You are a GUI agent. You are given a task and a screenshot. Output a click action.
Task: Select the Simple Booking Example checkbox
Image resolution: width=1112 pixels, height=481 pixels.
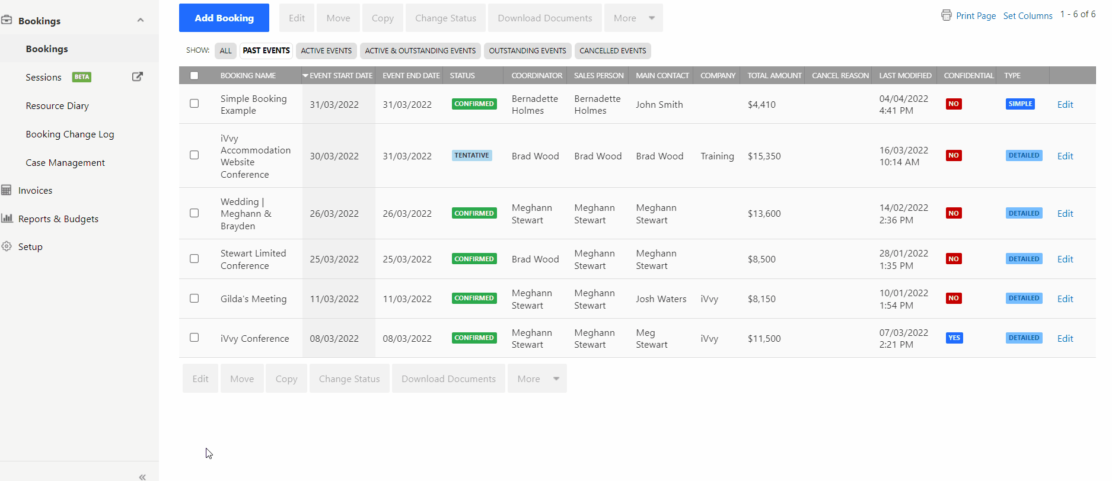pos(194,104)
